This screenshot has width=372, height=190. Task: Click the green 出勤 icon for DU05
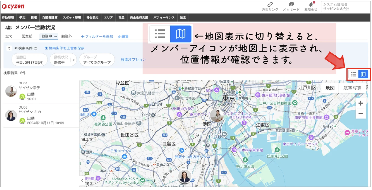[x=22, y=121]
